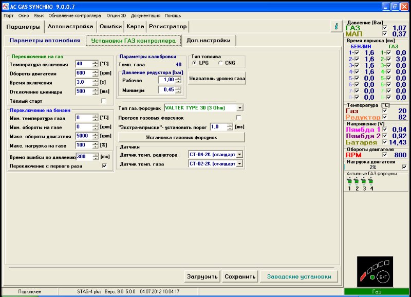Expand Датчик темп. газа dropdown
The height and width of the screenshot is (297, 411).
(x=239, y=163)
